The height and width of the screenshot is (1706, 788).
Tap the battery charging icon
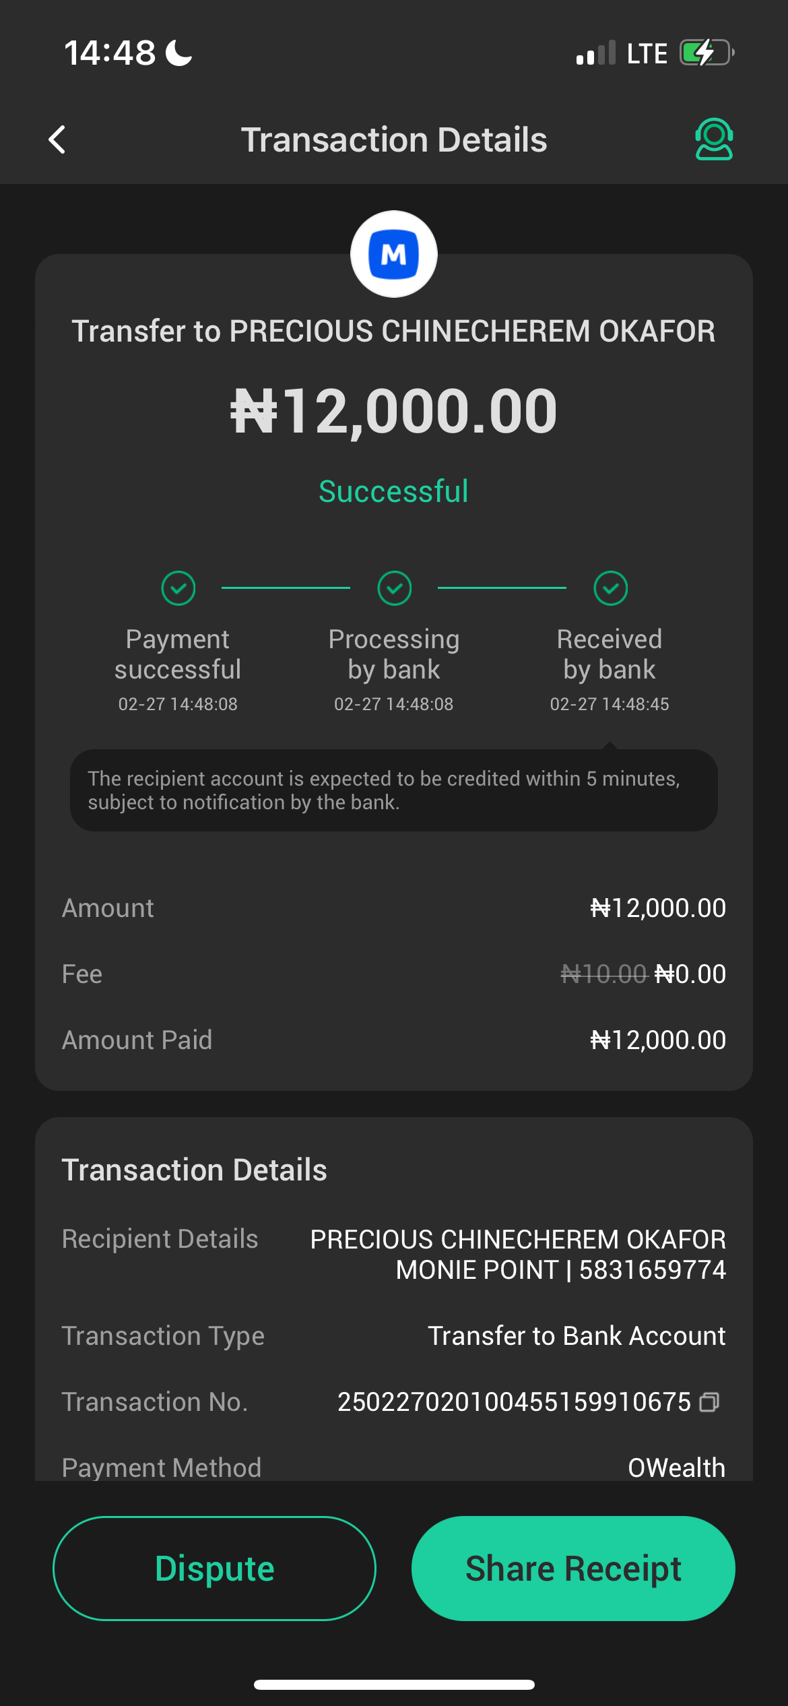[x=706, y=53]
